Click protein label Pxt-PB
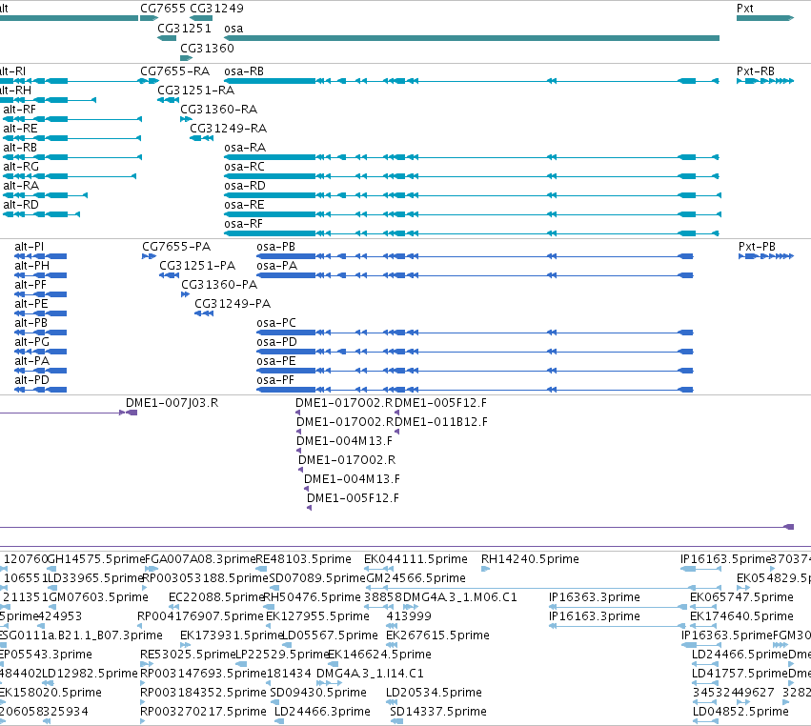 [757, 247]
